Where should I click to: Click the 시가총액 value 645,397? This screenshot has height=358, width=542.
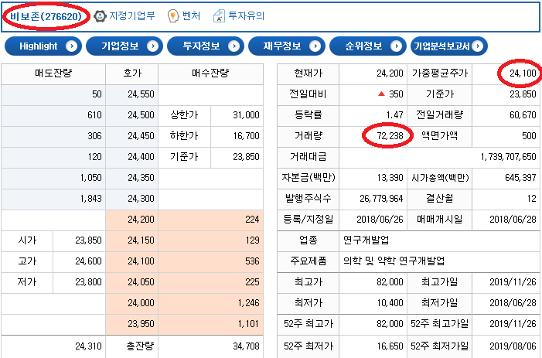tap(520, 178)
